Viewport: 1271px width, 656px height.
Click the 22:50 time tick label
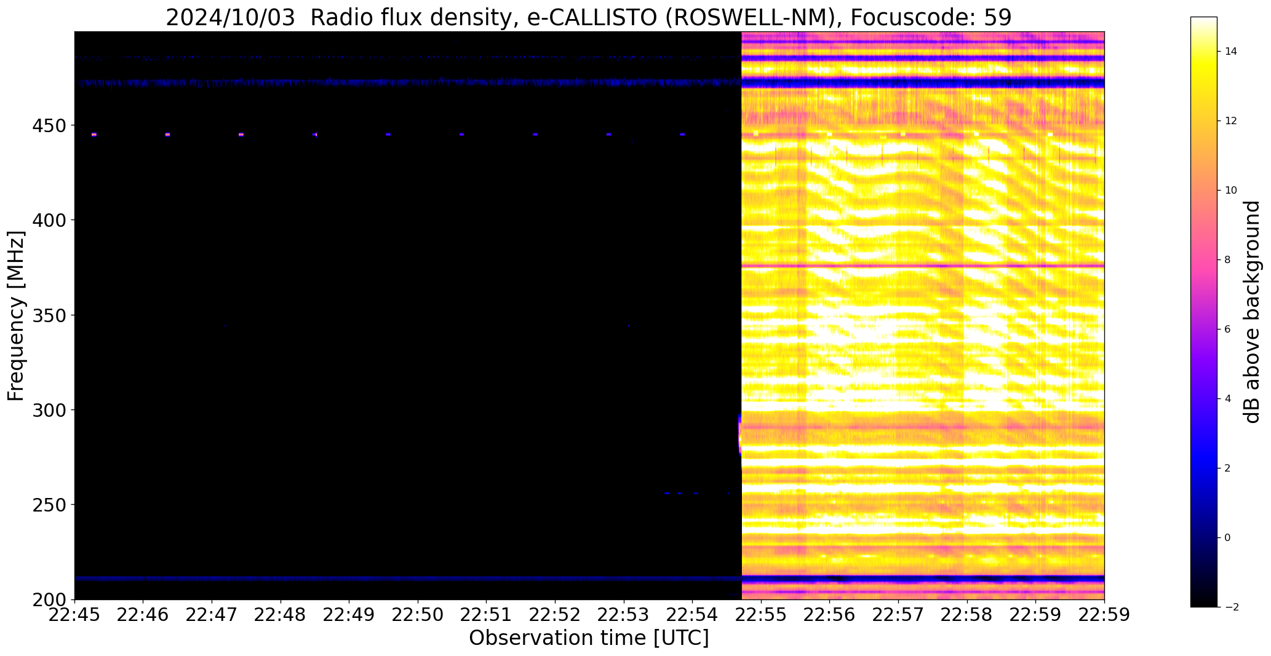tap(418, 615)
